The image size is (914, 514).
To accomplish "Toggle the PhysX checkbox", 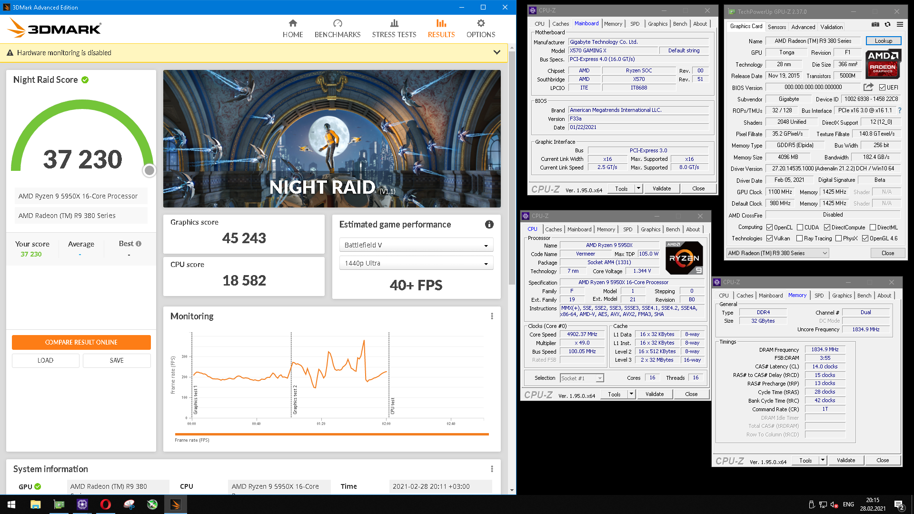I will 838,238.
